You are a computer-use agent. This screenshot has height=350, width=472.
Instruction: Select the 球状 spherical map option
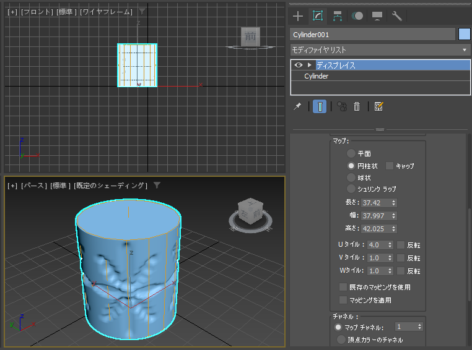point(351,177)
